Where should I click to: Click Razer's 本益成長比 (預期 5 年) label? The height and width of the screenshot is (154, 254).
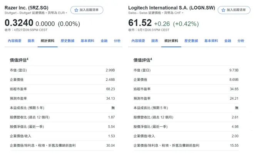[27, 108]
